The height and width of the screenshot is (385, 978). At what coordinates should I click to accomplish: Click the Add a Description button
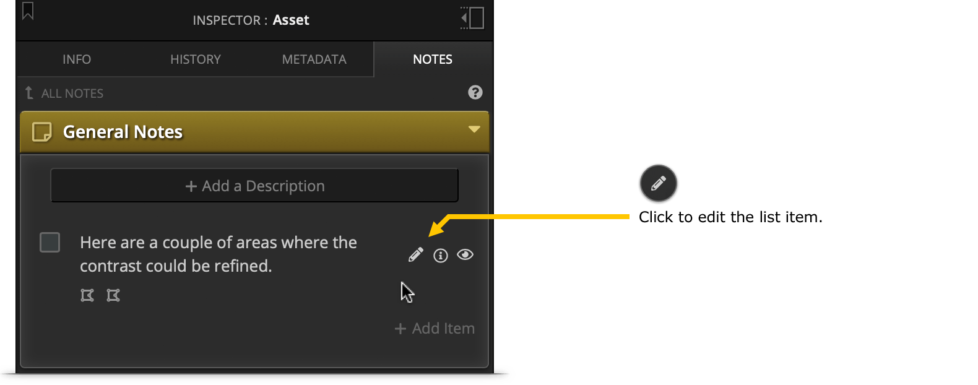tap(254, 186)
